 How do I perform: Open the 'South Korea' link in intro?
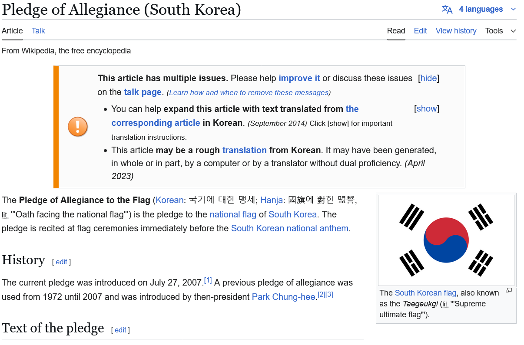point(292,214)
